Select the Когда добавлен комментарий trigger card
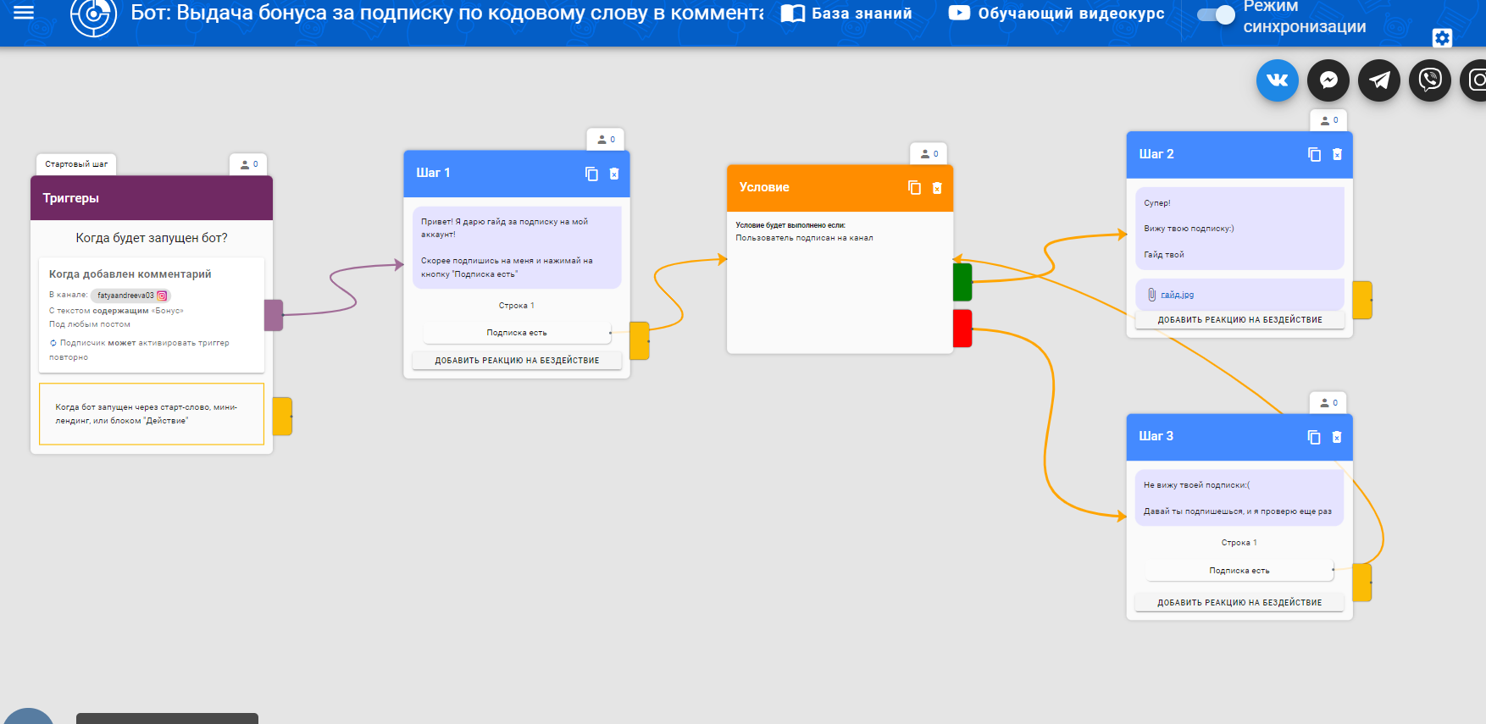 coord(152,314)
